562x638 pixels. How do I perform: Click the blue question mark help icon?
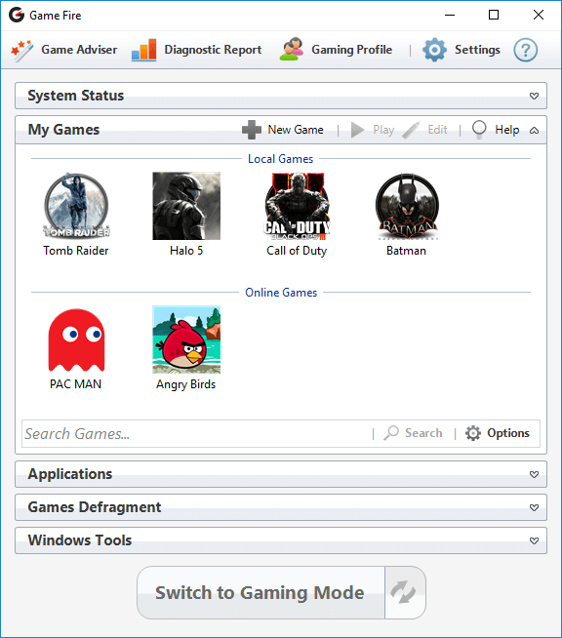click(525, 50)
